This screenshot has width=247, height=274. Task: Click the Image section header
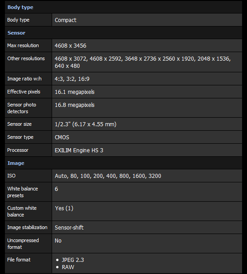16,163
